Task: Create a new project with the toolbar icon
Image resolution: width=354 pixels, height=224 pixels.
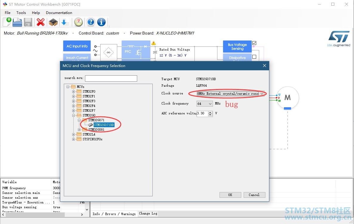Action: pyautogui.click(x=7, y=22)
